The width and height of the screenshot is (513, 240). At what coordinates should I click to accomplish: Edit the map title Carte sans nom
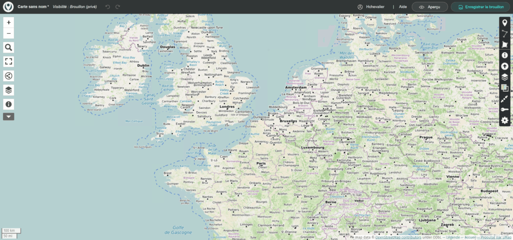coord(33,7)
